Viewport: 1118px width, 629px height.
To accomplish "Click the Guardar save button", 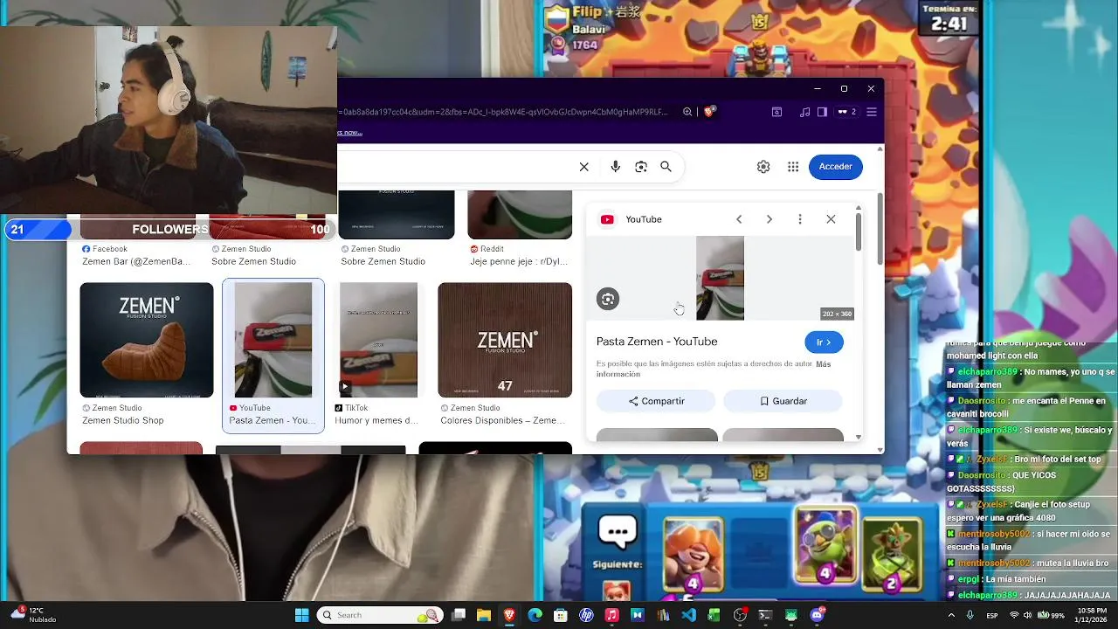I will coord(783,401).
